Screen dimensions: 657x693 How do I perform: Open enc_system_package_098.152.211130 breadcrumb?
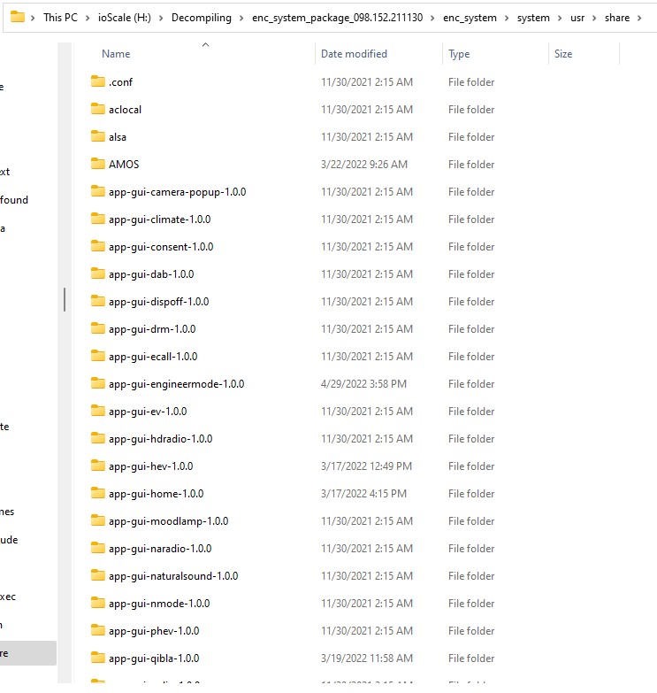(337, 18)
